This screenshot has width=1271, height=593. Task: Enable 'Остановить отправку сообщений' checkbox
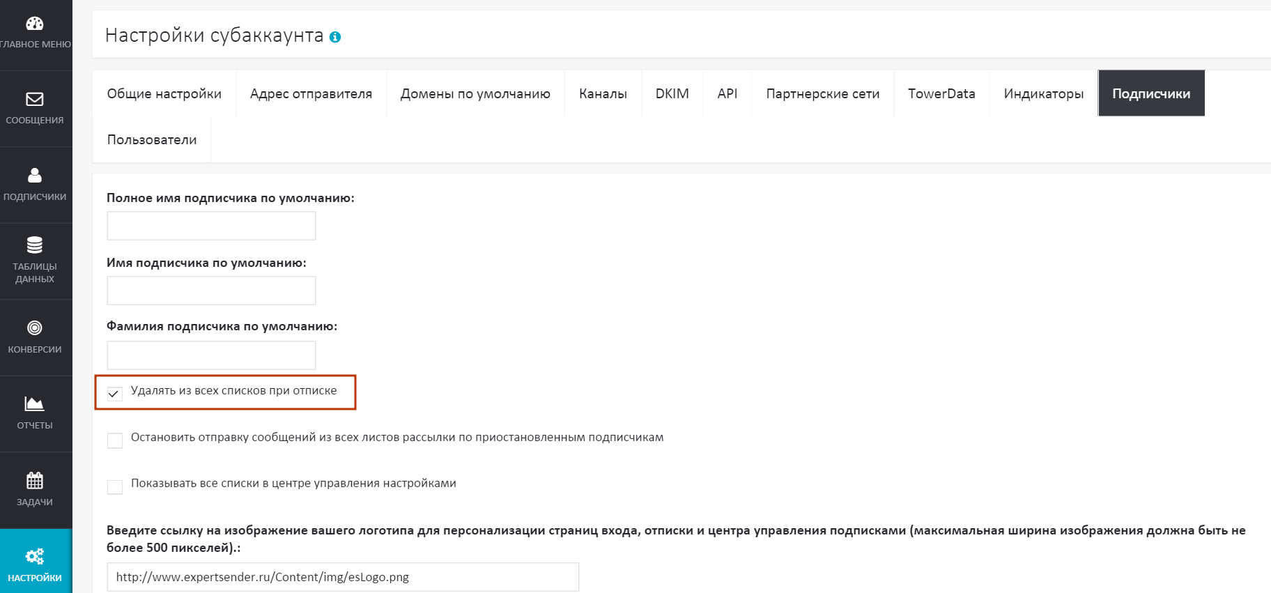(x=115, y=440)
